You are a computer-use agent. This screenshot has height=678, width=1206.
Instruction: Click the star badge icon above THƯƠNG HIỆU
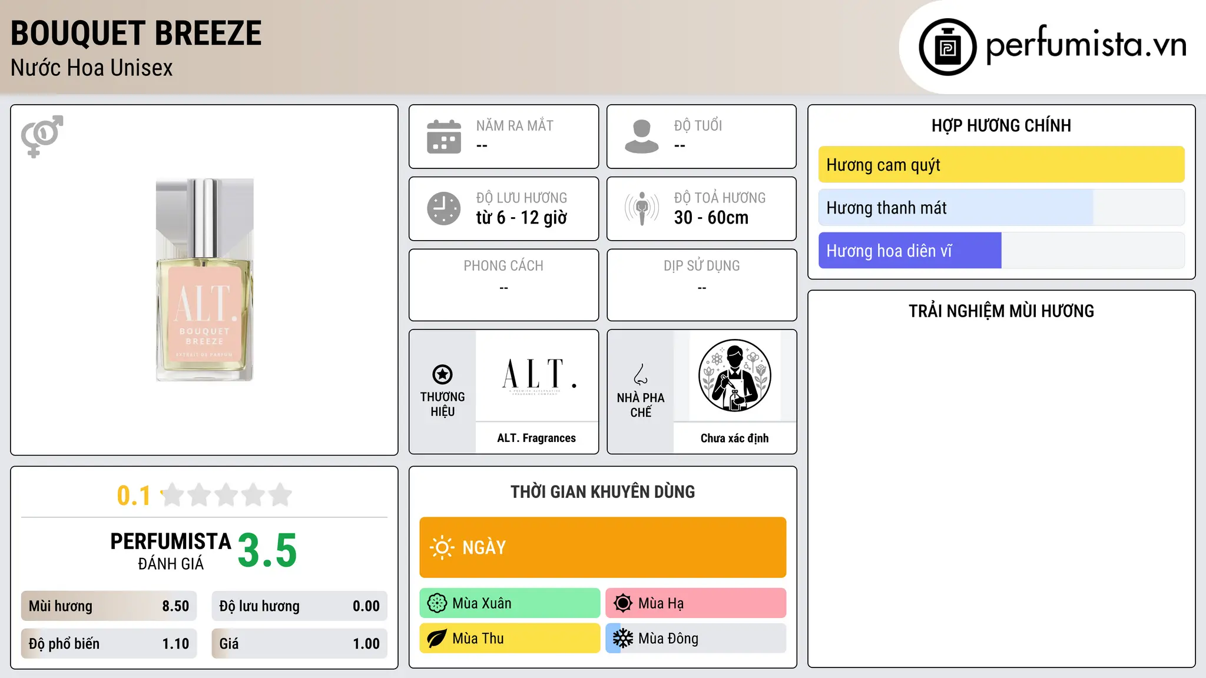(442, 374)
